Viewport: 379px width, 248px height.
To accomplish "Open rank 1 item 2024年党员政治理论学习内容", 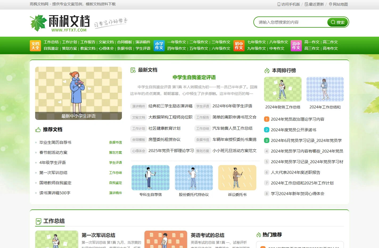I will [x=298, y=119].
